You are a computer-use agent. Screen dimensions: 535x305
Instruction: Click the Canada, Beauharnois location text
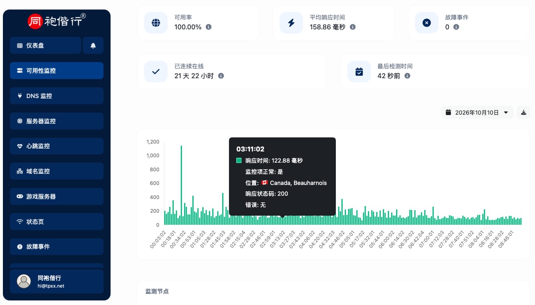[x=298, y=183]
